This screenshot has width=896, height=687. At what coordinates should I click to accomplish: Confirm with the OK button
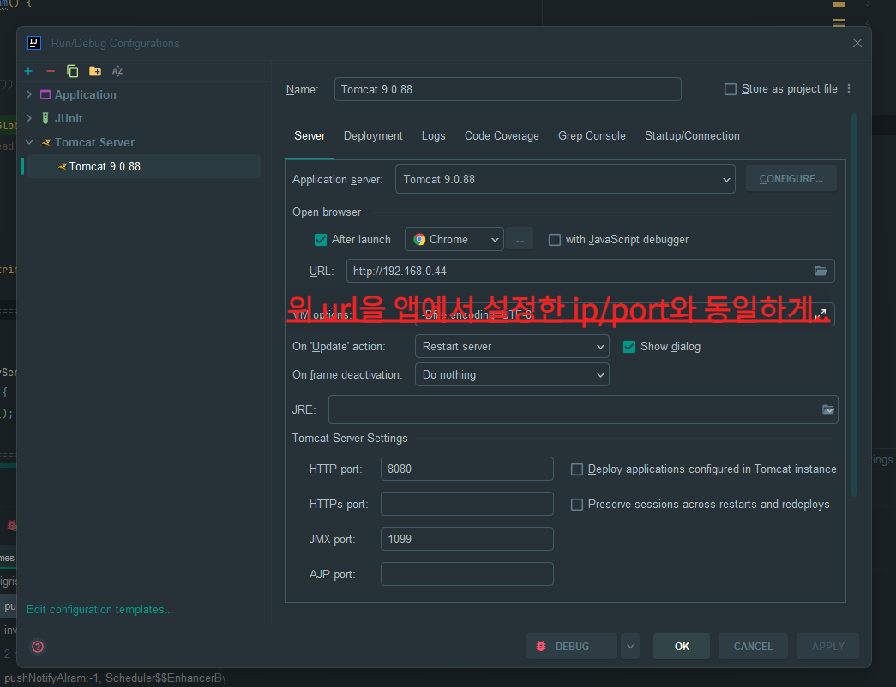[x=682, y=646]
